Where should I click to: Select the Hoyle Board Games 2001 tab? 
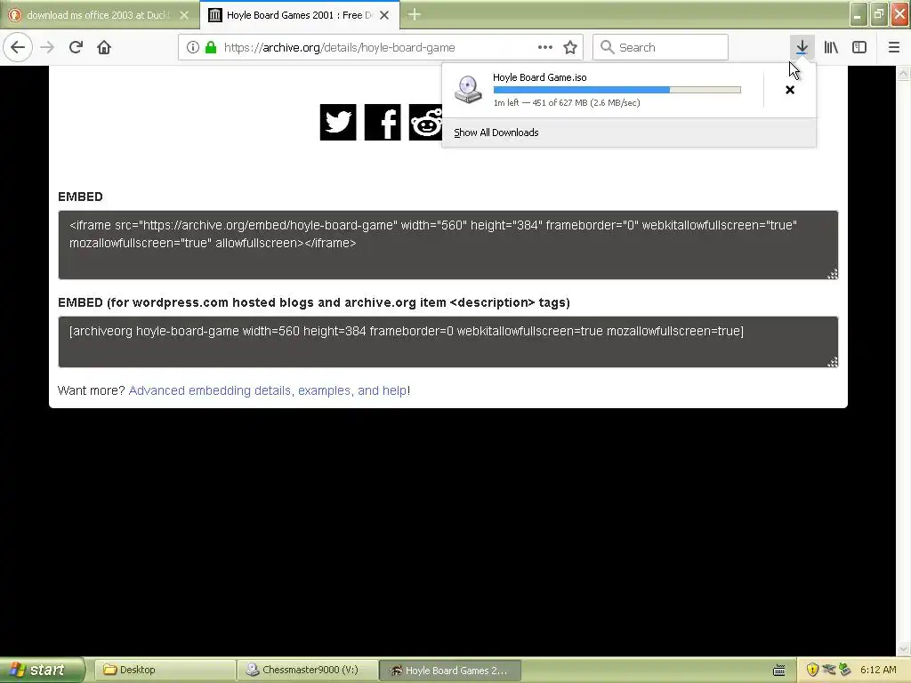click(x=299, y=15)
